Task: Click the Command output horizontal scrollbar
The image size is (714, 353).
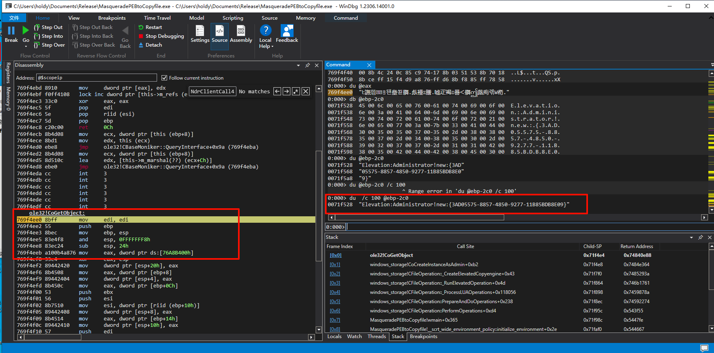Action: [x=518, y=218]
